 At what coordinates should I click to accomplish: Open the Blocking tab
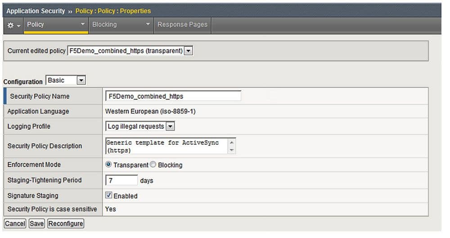click(105, 25)
